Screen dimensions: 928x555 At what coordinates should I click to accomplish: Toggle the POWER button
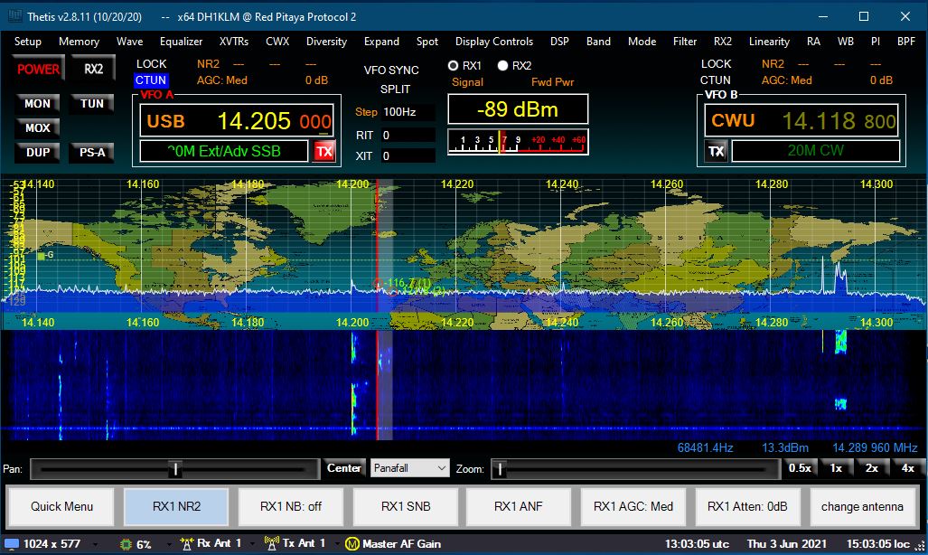38,70
